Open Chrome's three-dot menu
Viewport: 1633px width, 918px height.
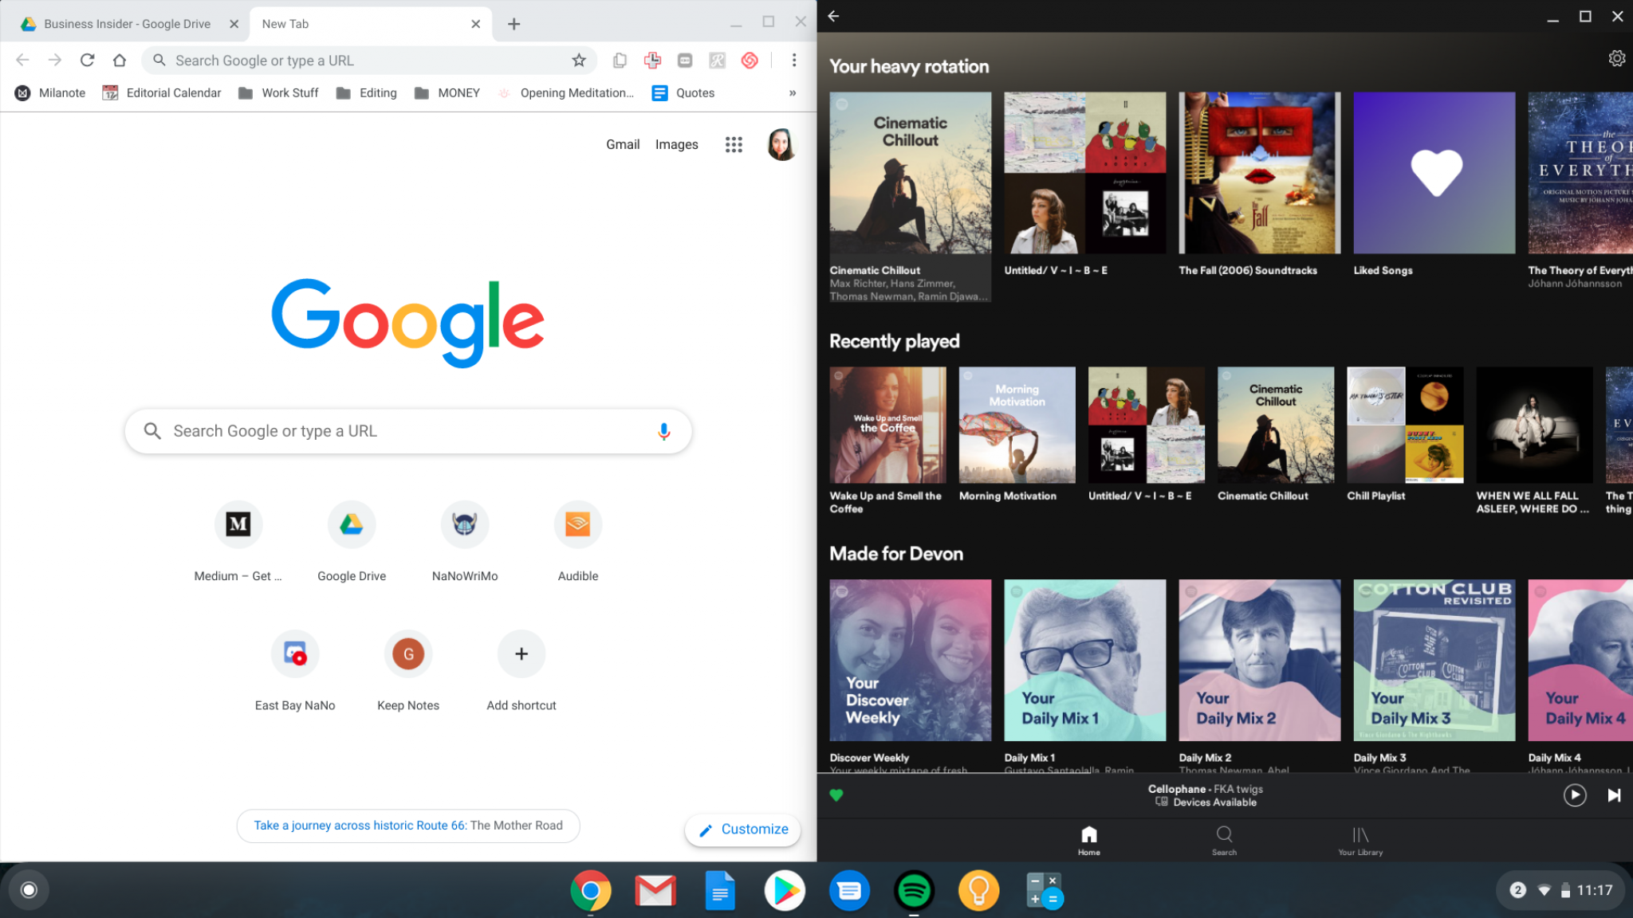click(x=794, y=60)
